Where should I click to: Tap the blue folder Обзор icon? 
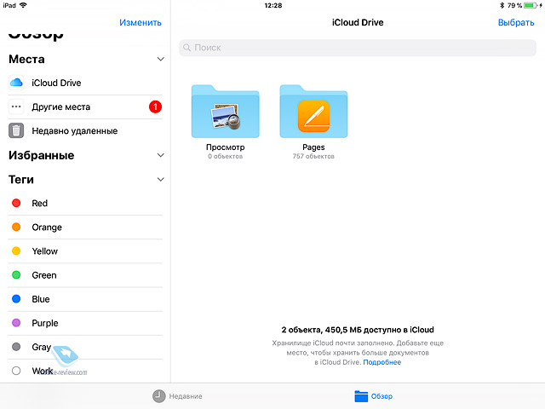coord(361,396)
